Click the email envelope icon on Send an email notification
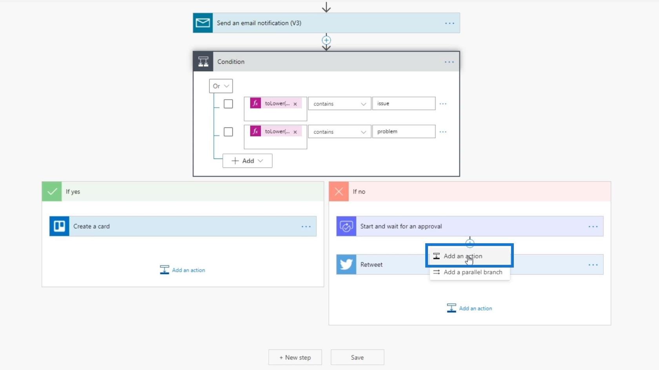This screenshot has height=370, width=659. [x=203, y=23]
